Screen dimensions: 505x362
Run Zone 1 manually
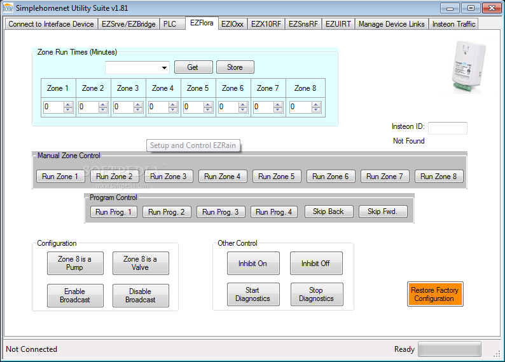click(x=60, y=177)
